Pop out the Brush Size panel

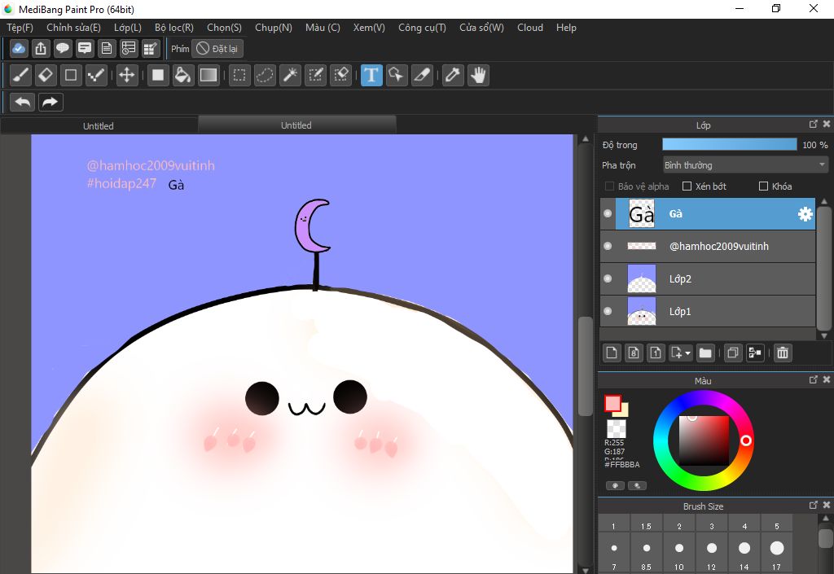814,505
